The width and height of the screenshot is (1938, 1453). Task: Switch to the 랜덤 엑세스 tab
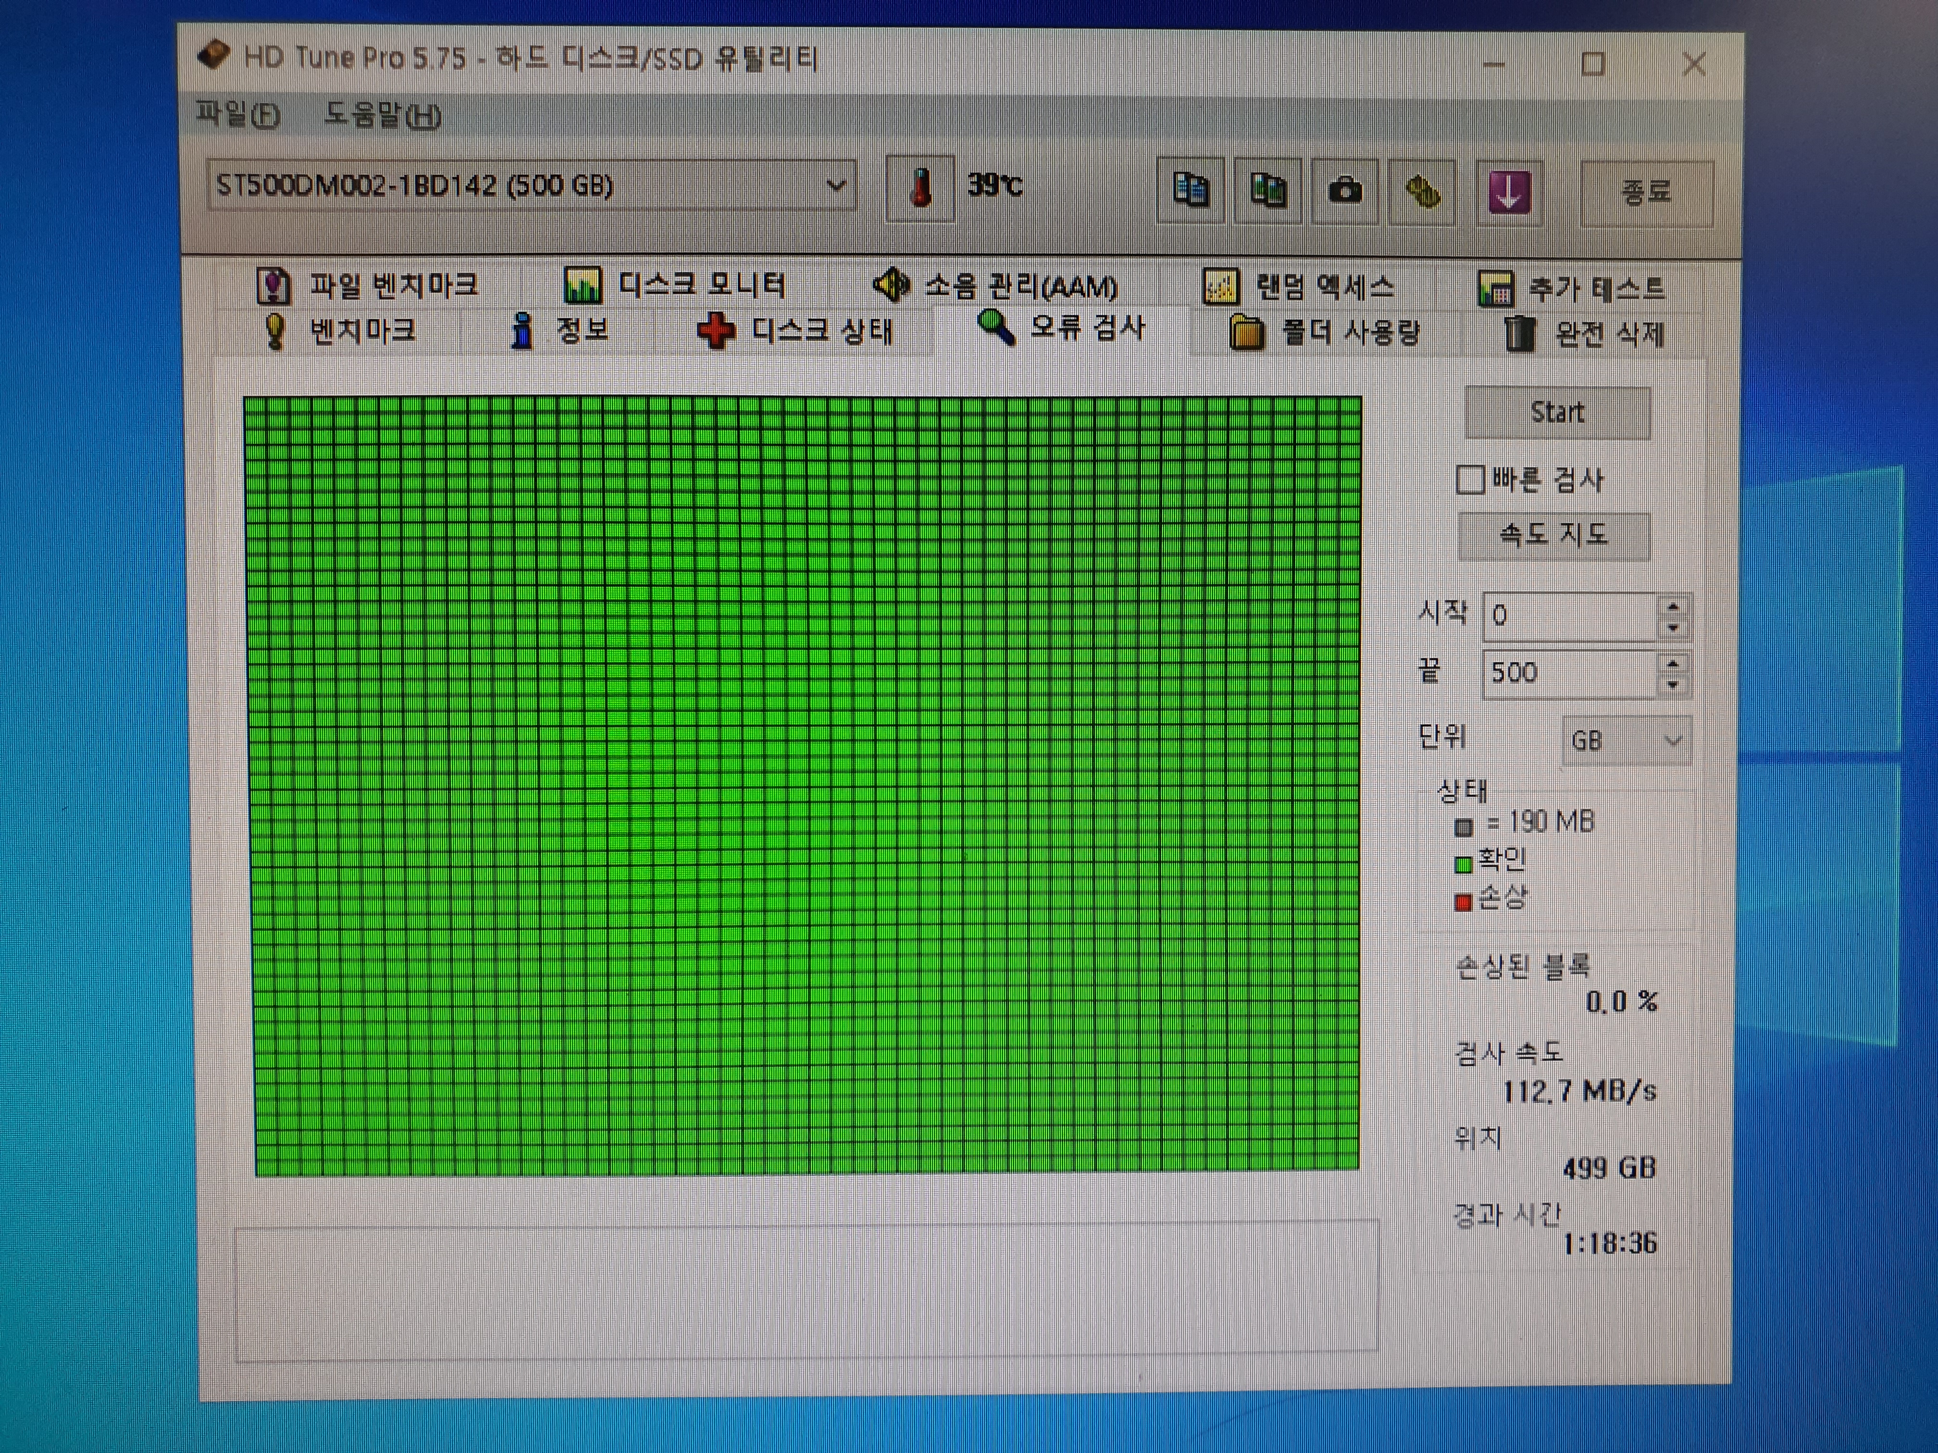(1298, 287)
